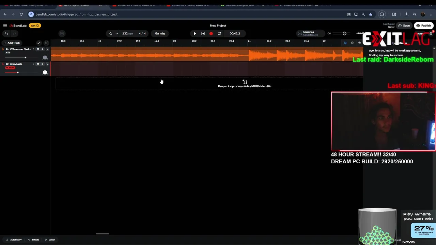The height and width of the screenshot is (245, 436).
Task: Arm 02 Voice/Audio track for recording
Action: point(3,64)
